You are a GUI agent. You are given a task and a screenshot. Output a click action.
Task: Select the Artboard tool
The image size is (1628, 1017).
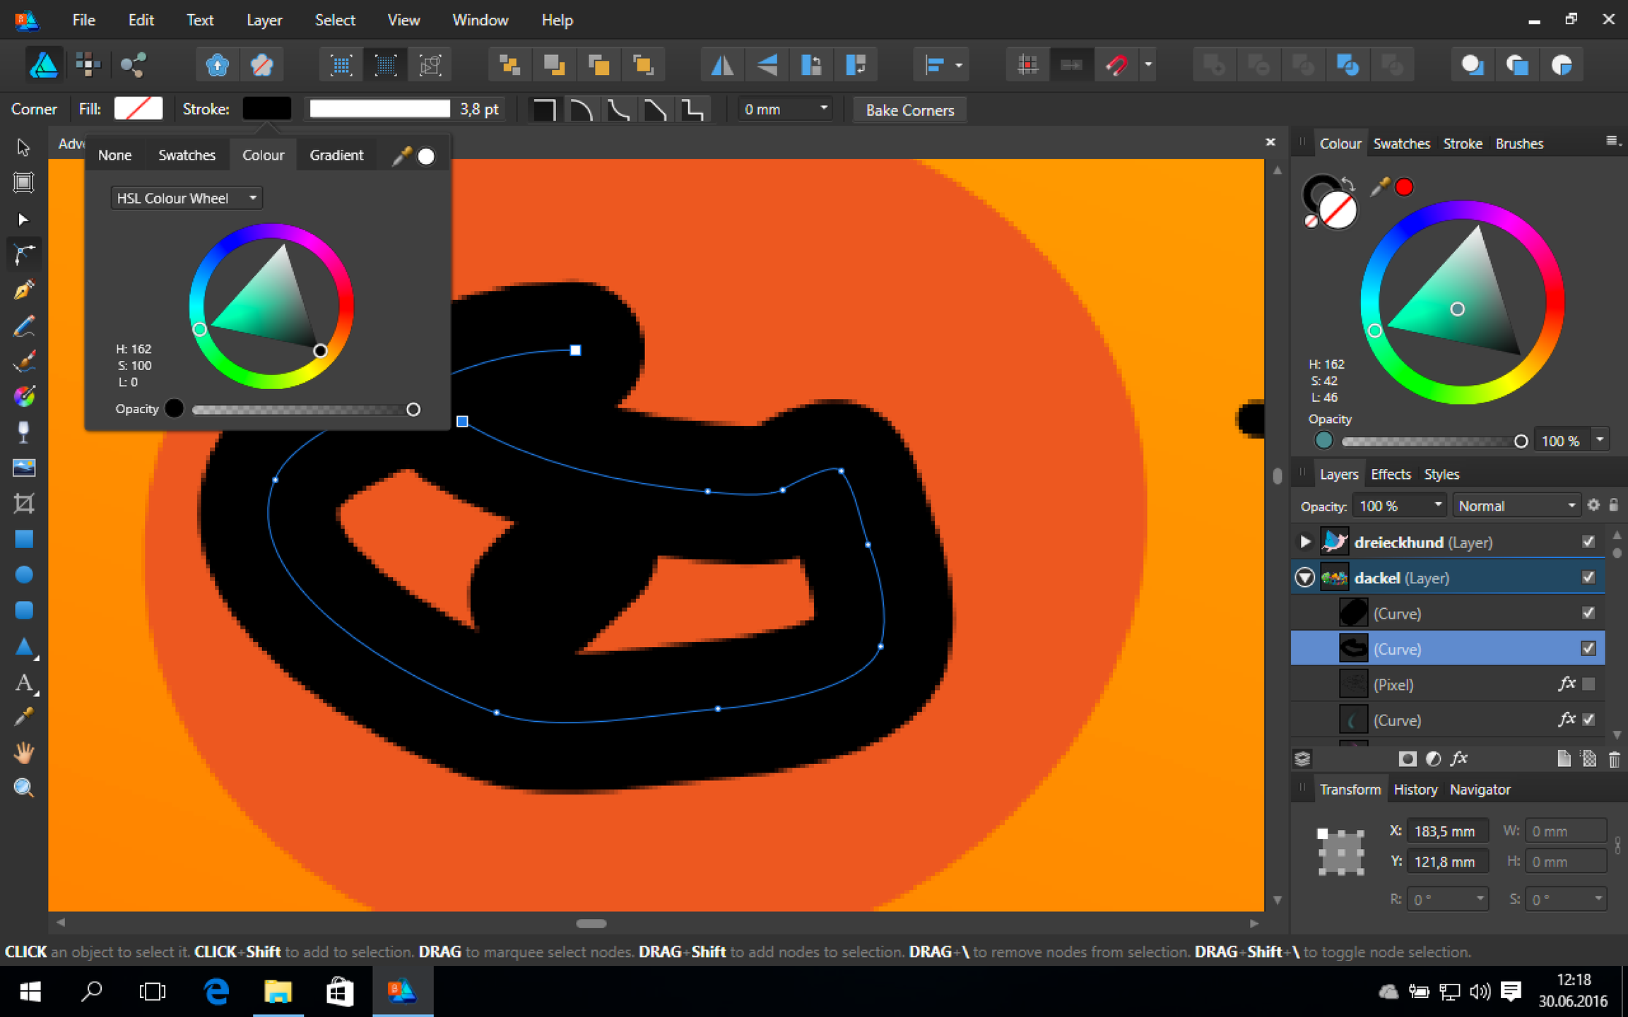pyautogui.click(x=23, y=183)
